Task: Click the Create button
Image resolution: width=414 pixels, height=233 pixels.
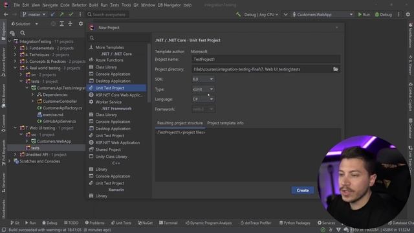Action: 303,190
